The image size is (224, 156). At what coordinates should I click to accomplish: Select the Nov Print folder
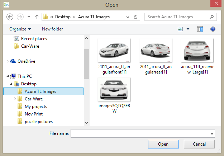[34, 114]
